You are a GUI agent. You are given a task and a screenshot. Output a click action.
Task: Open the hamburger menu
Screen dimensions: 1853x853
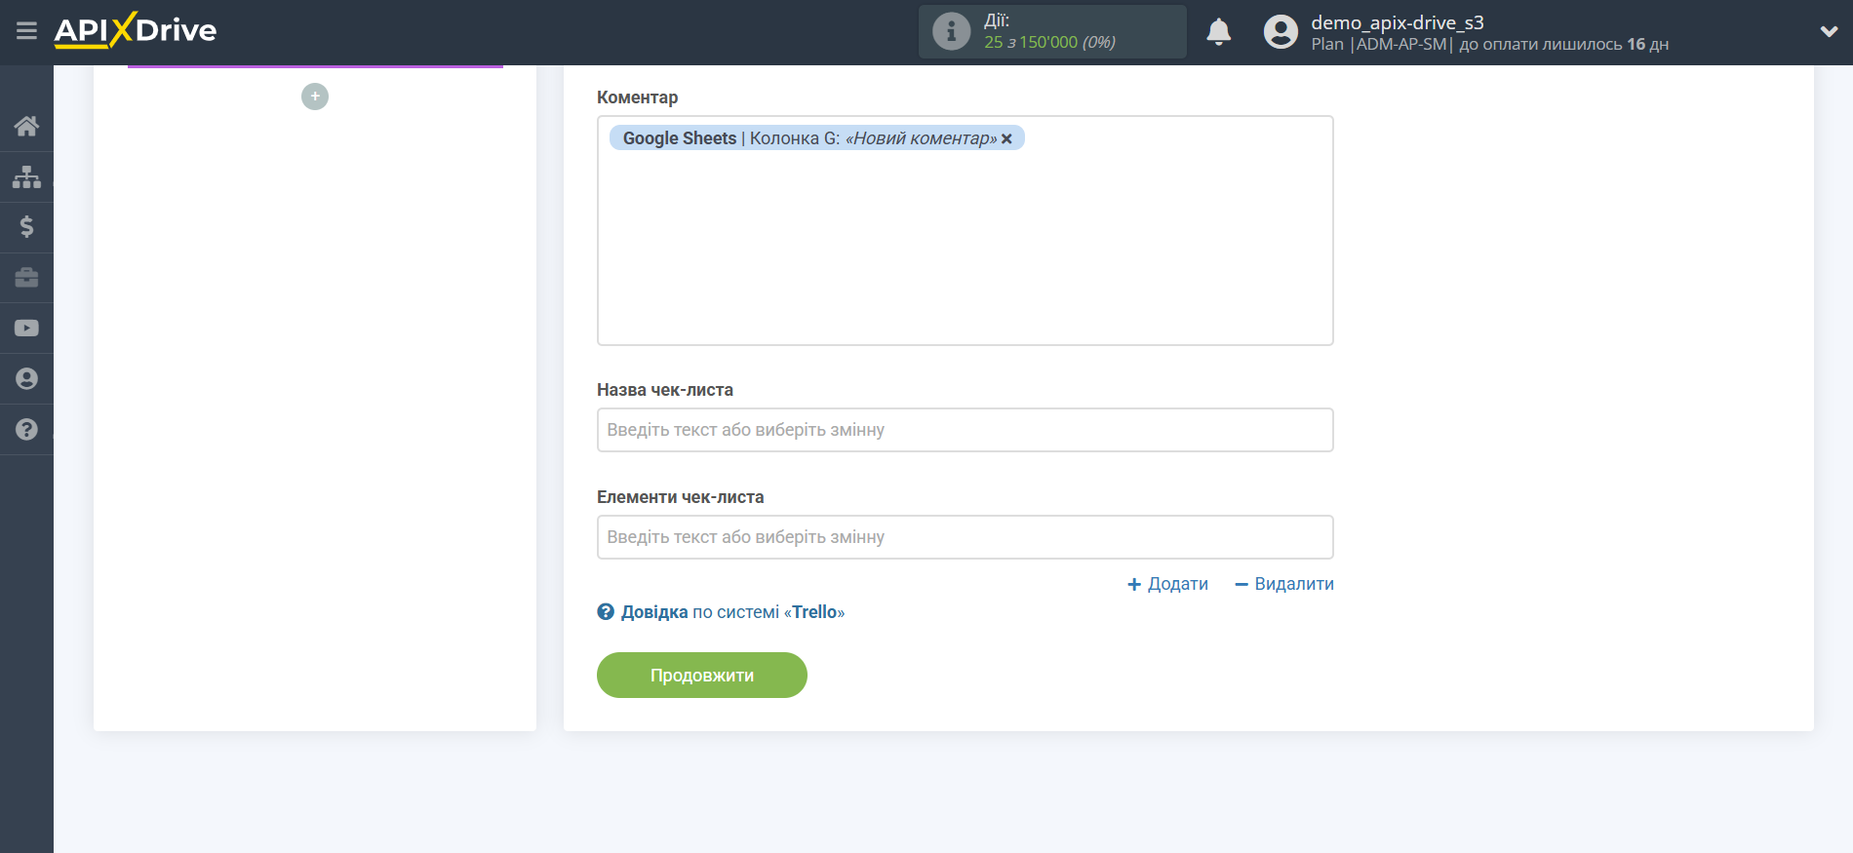26,31
